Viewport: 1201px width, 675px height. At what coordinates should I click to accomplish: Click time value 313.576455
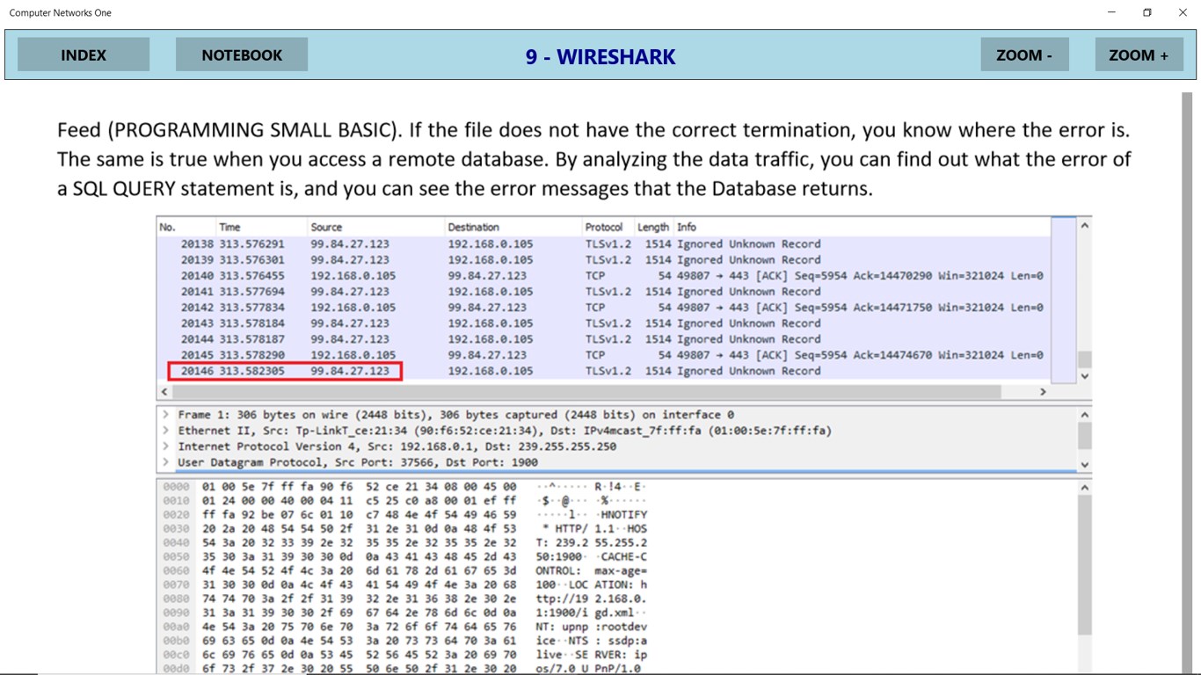[252, 276]
